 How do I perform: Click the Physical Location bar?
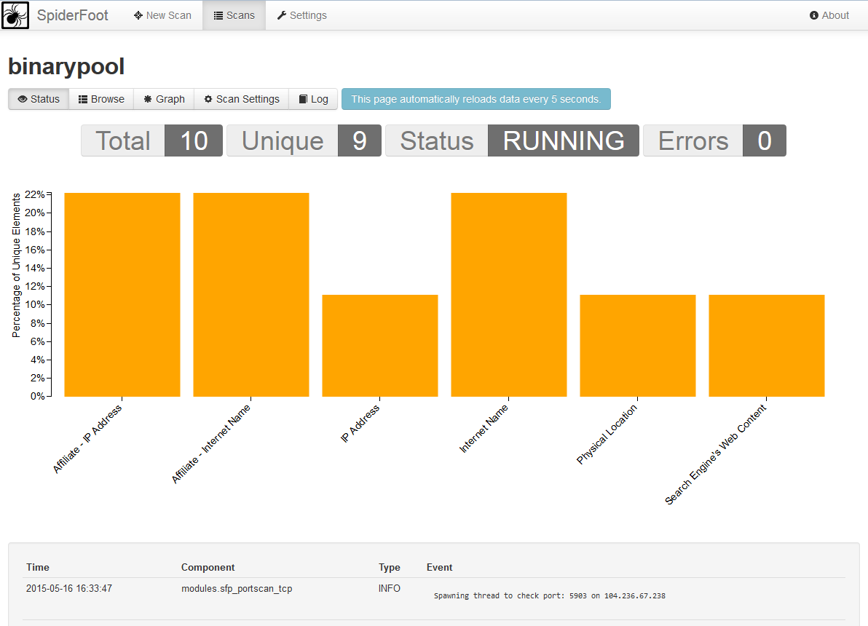tap(638, 346)
